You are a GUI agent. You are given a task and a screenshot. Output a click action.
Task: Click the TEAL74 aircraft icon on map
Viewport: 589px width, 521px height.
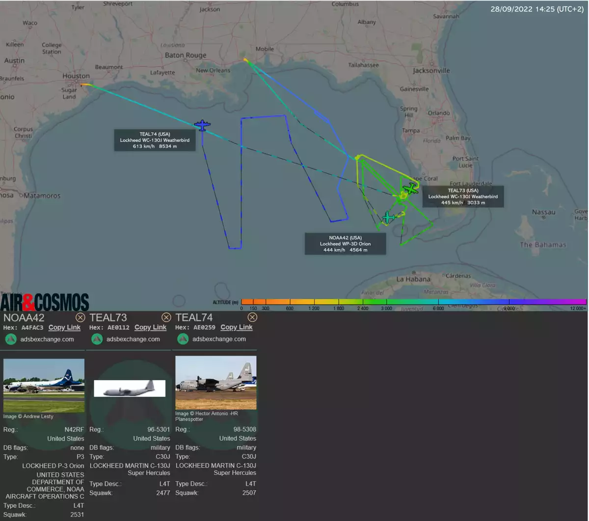coord(202,126)
